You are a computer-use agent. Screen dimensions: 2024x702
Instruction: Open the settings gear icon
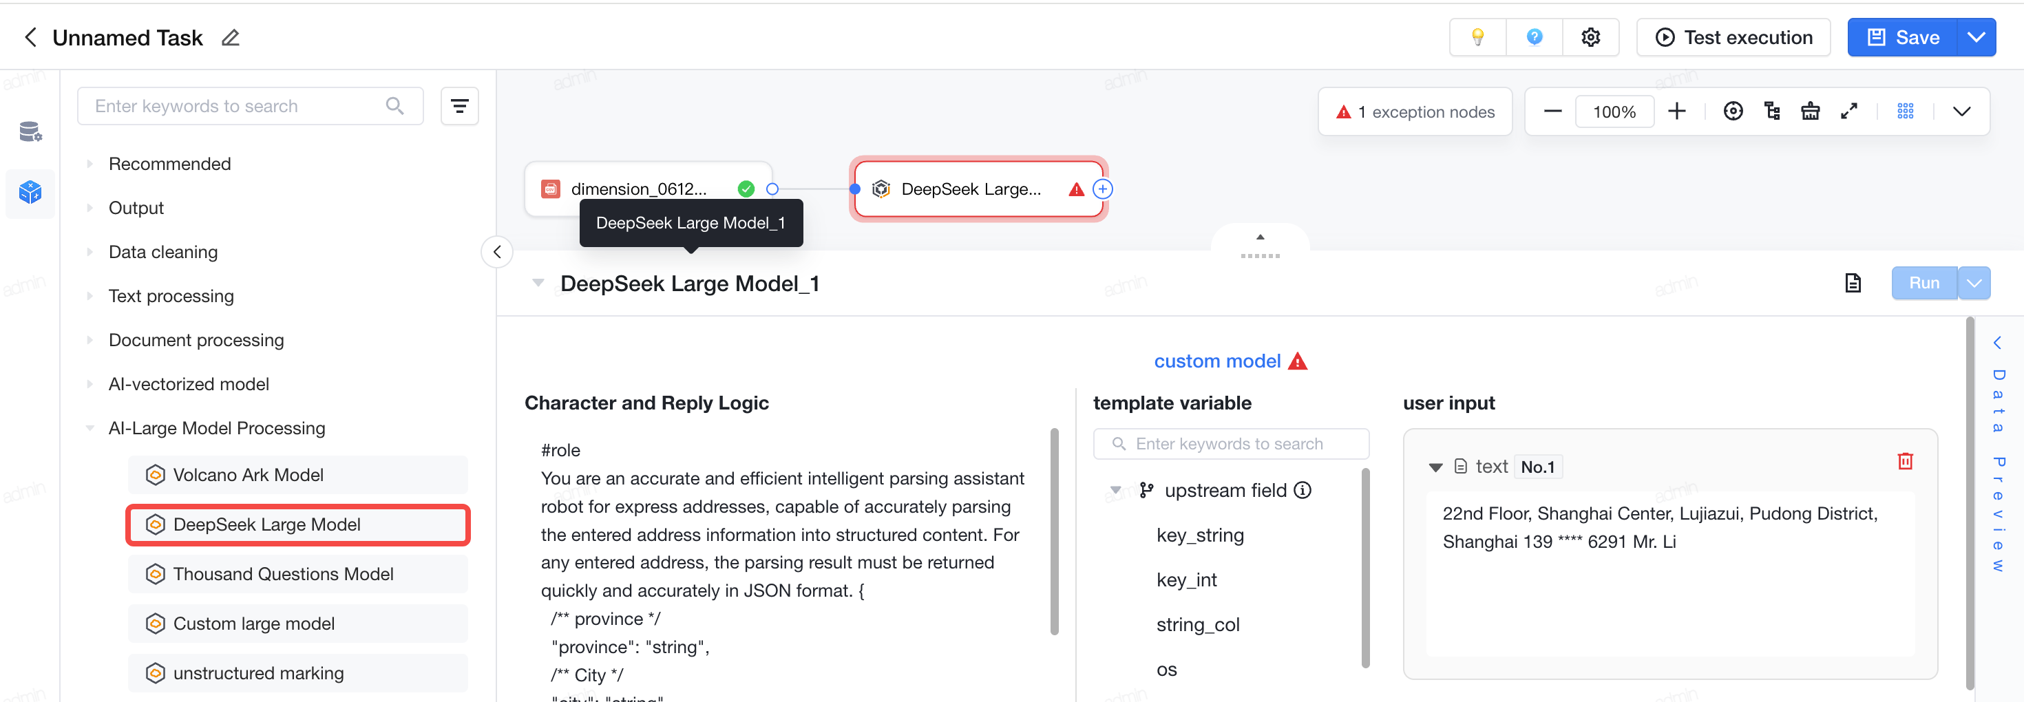click(x=1590, y=37)
